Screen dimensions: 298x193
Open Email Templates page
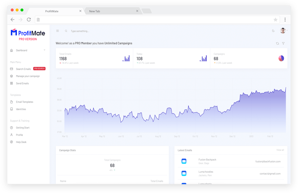tap(25, 102)
